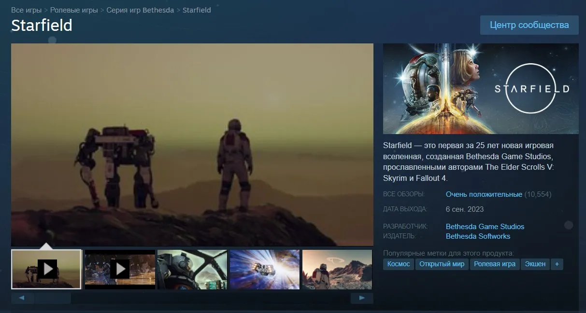Select the spaceship hyperjump screenshot thumbnail

265,269
